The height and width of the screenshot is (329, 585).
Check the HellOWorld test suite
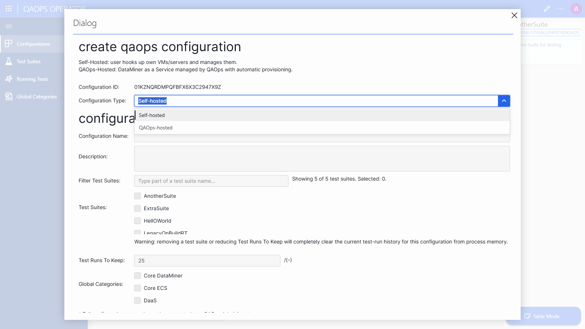[x=137, y=221]
